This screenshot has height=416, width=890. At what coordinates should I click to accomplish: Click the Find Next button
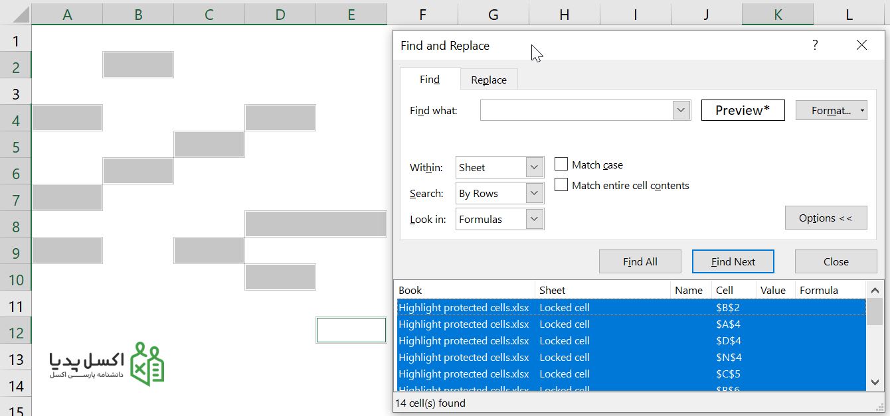pyautogui.click(x=733, y=261)
